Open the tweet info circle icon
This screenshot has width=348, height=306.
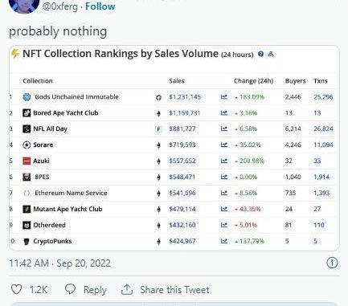click(x=332, y=263)
